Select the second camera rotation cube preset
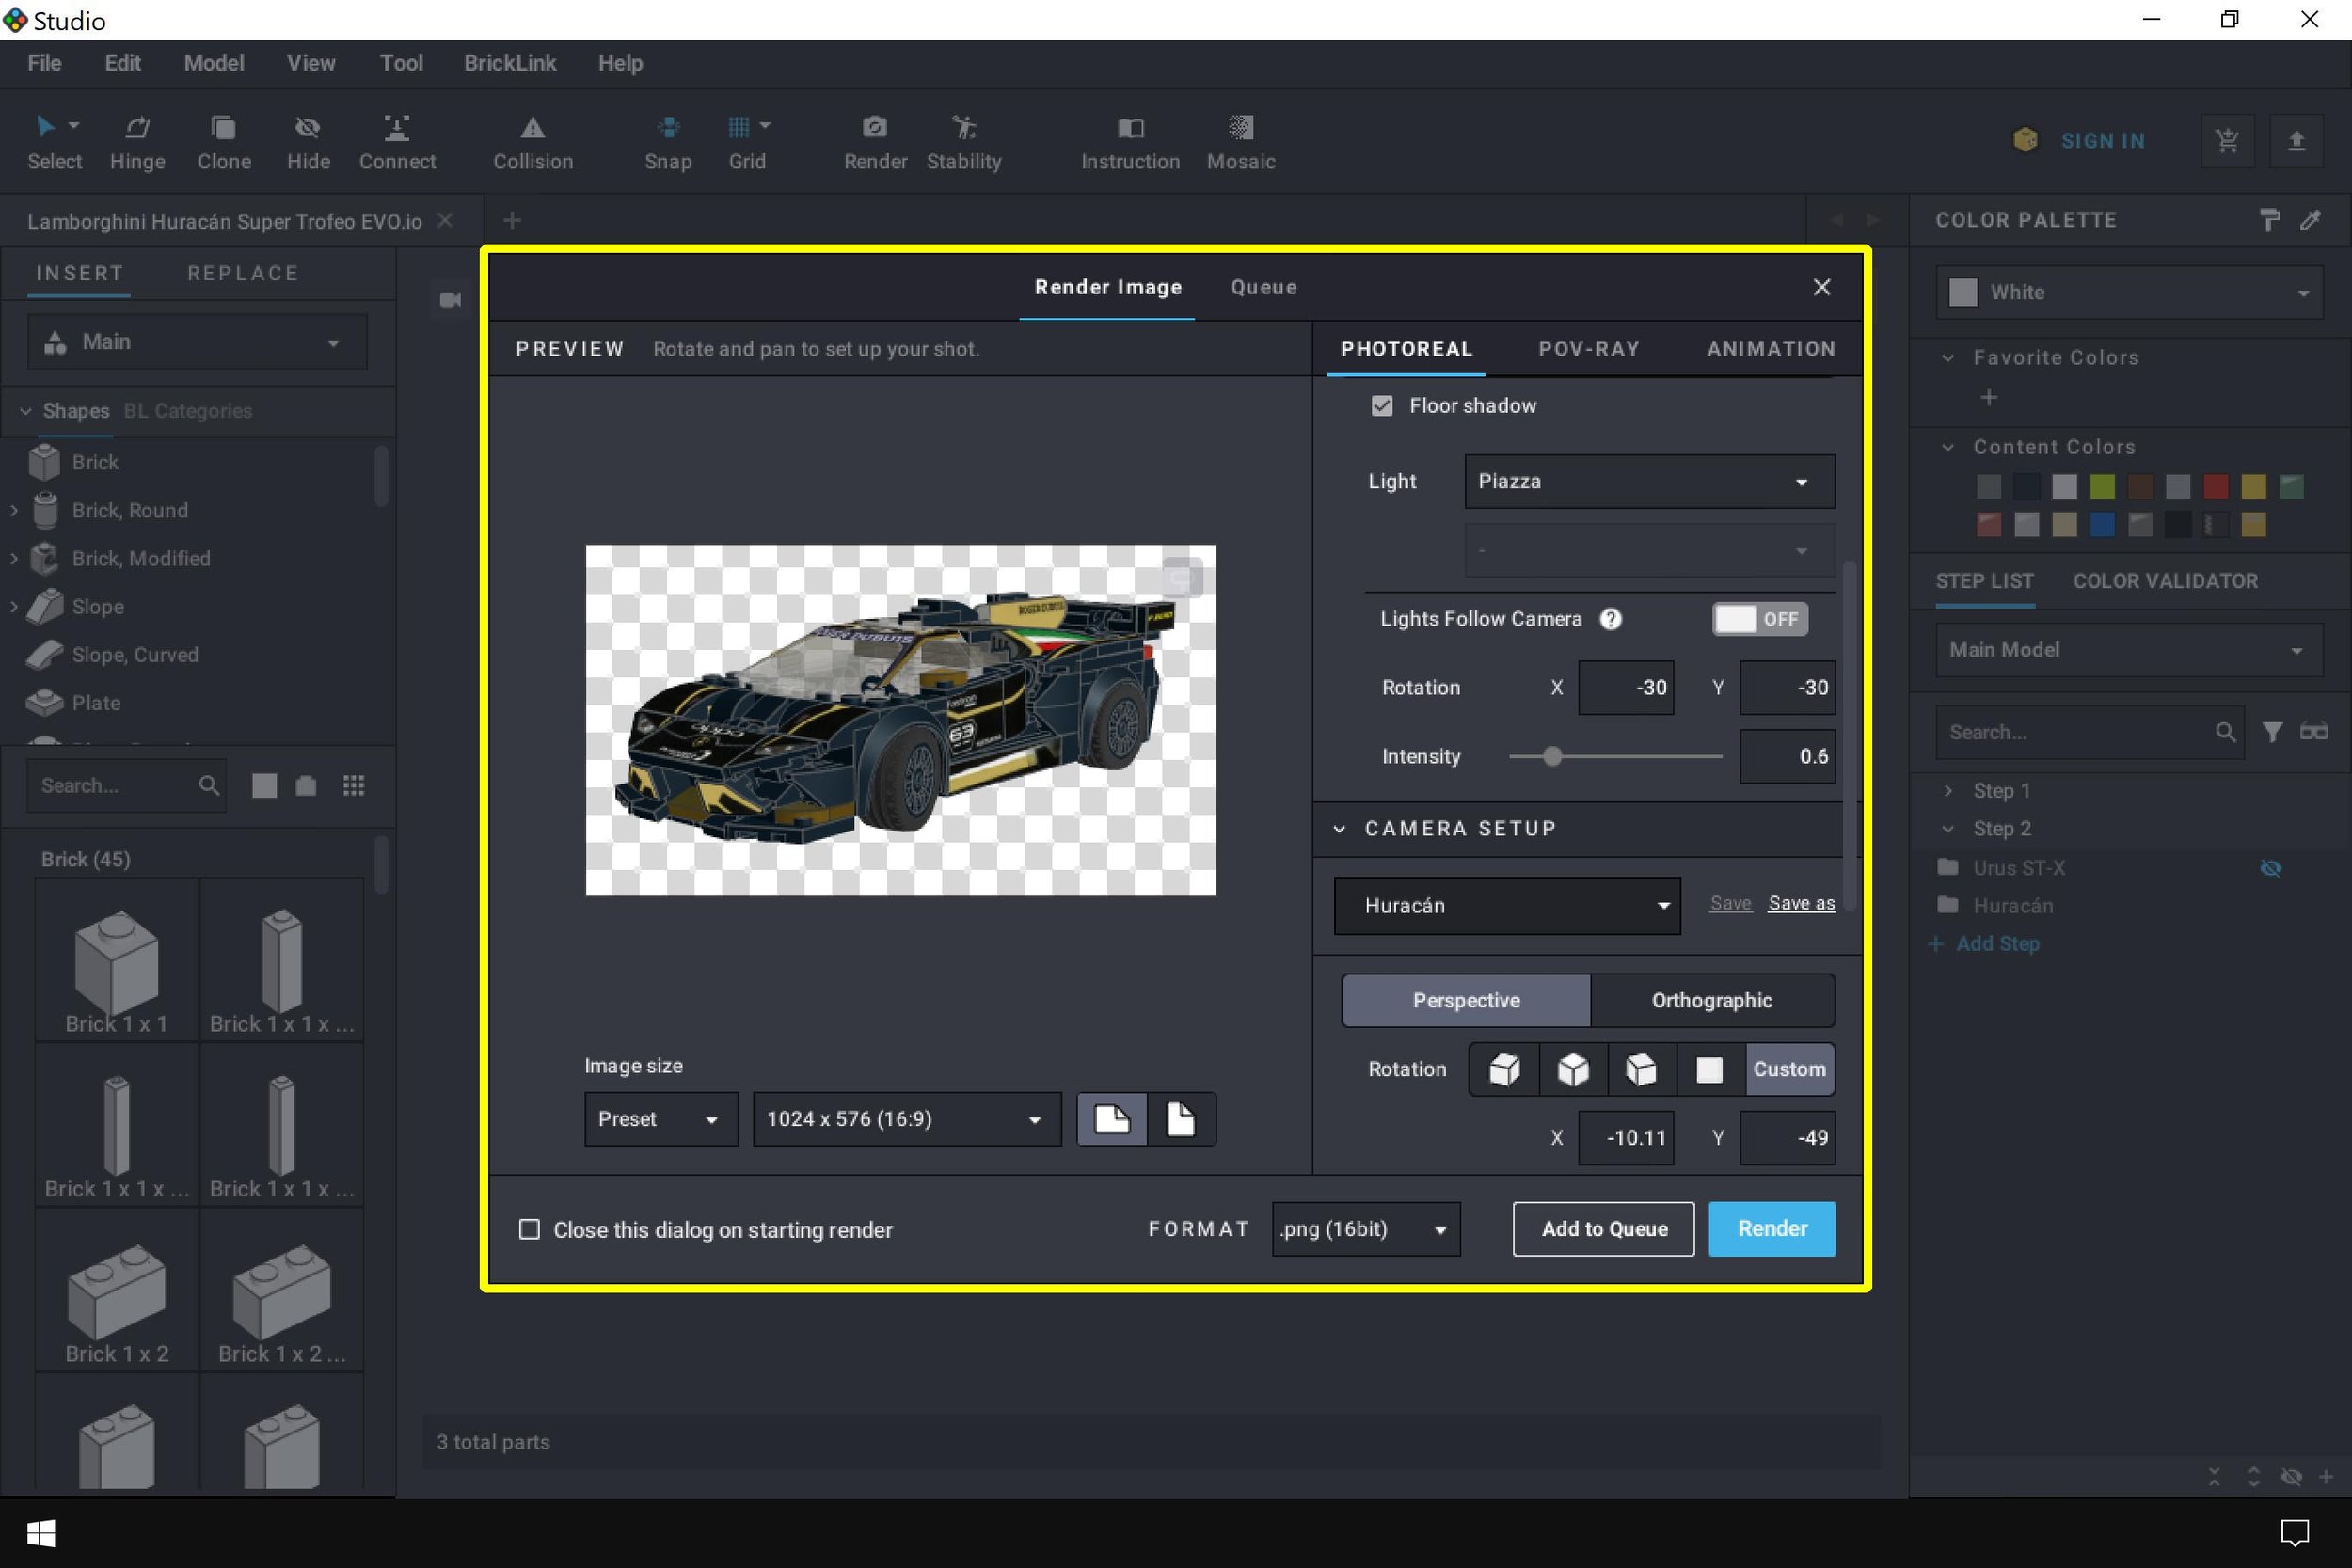This screenshot has height=1568, width=2352. 1573,1069
